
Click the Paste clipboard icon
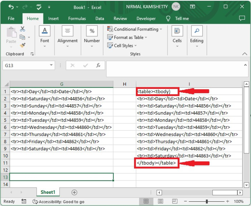[x=11, y=32]
